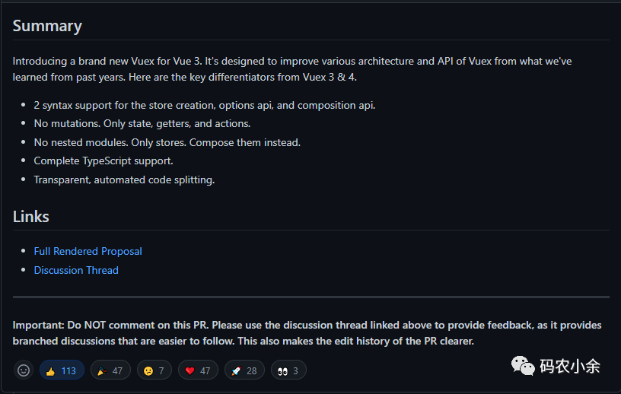Viewport: 621px width, 394px height.
Task: Click the "Transparent, automated code splitting" bullet
Action: click(124, 180)
